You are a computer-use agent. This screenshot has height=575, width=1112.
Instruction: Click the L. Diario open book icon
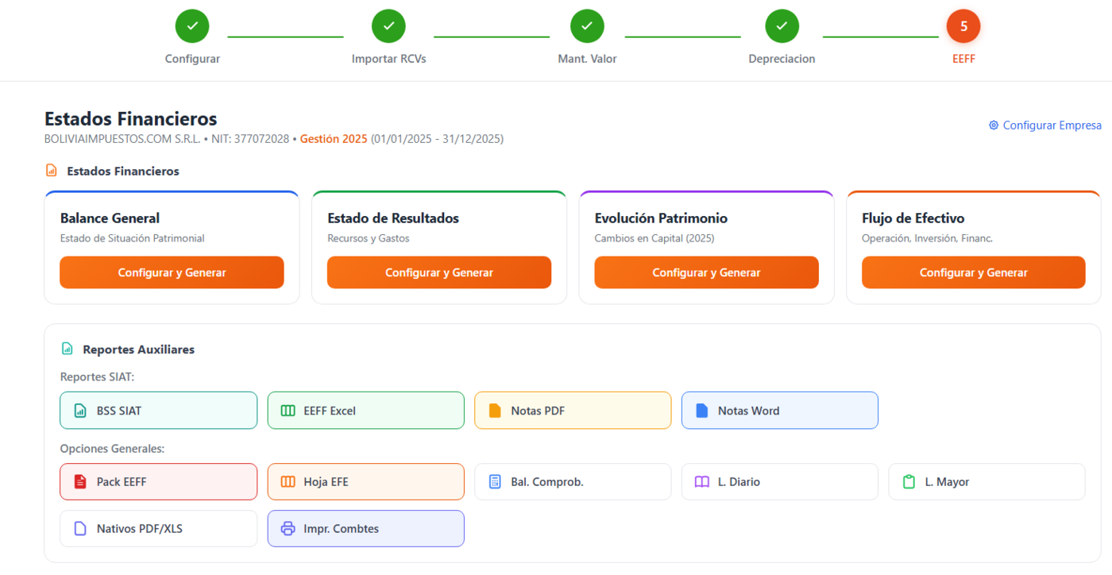click(701, 481)
